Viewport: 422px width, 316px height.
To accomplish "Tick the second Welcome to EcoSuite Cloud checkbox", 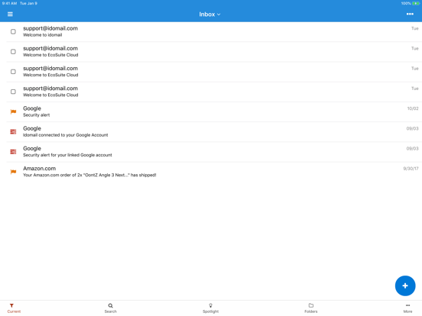I will pyautogui.click(x=13, y=72).
